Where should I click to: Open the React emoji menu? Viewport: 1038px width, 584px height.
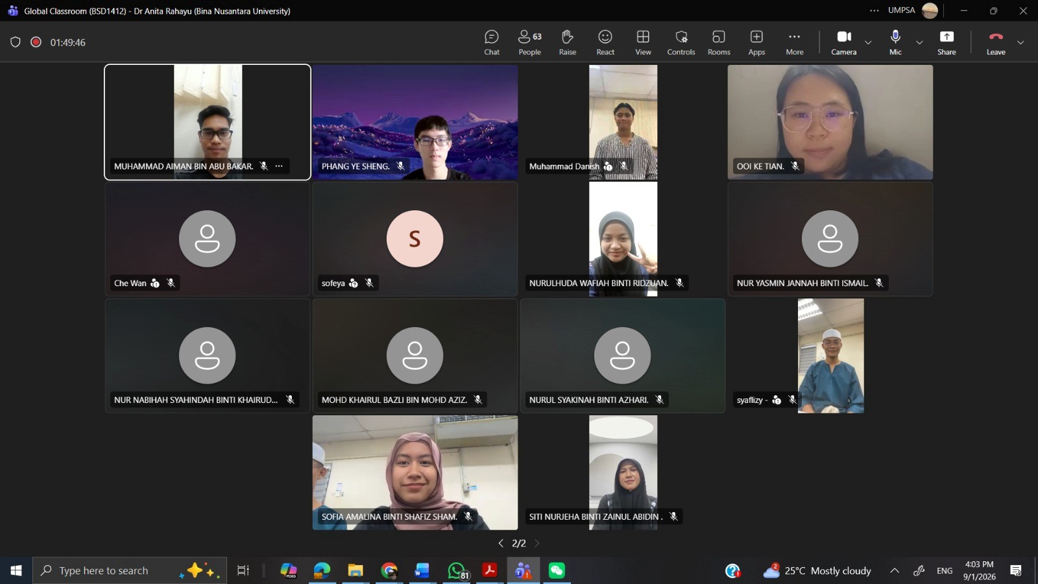[x=605, y=42]
